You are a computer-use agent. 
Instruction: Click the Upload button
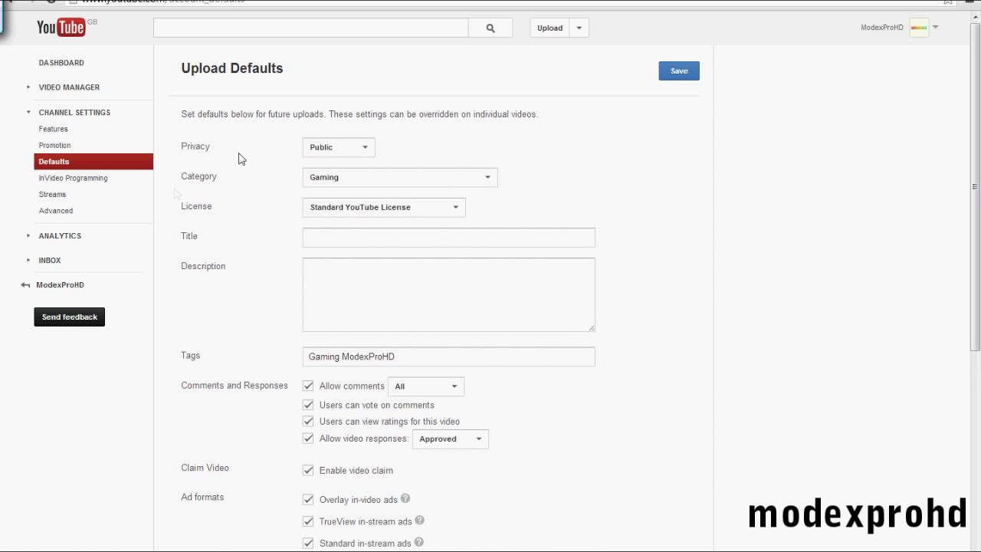click(550, 28)
